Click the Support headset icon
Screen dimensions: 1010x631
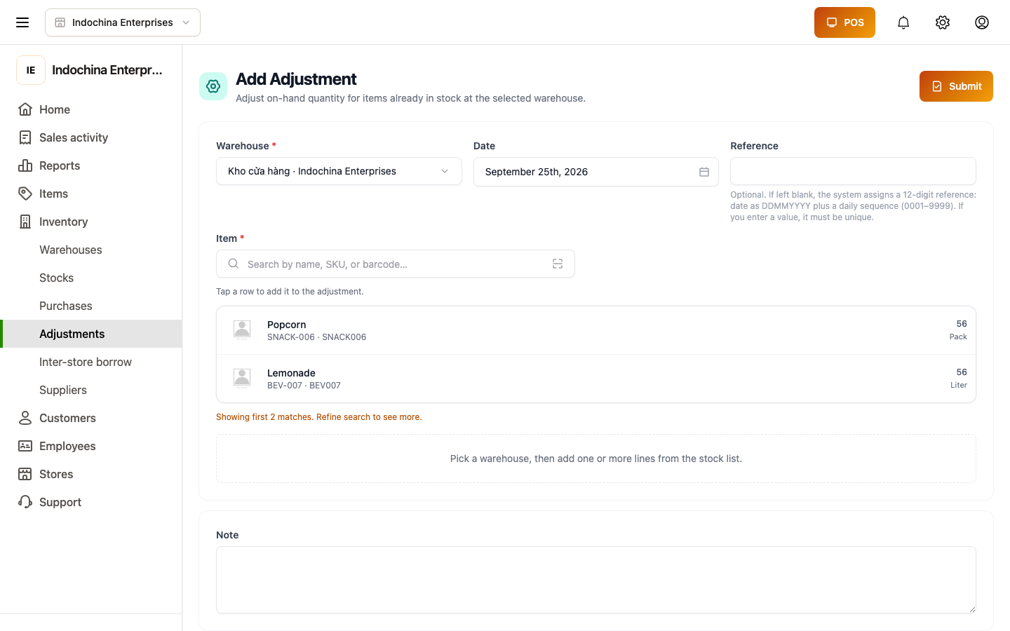pyautogui.click(x=25, y=502)
